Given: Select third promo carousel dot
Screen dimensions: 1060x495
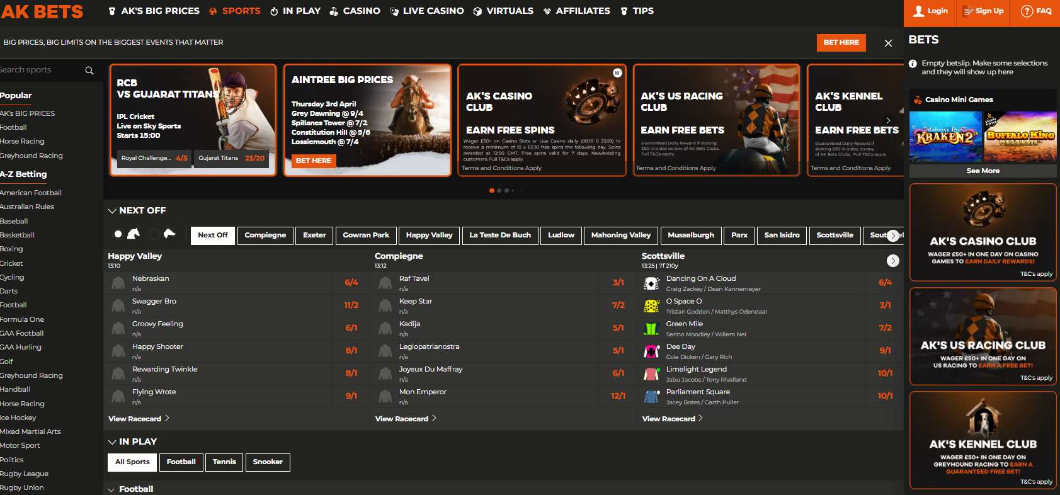Looking at the screenshot, I should coord(506,190).
